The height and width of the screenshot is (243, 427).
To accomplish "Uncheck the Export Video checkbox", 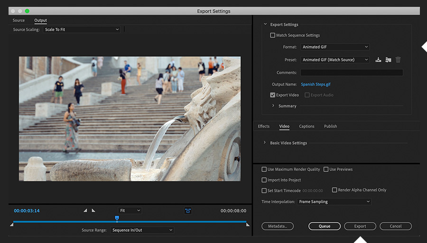I will (272, 95).
